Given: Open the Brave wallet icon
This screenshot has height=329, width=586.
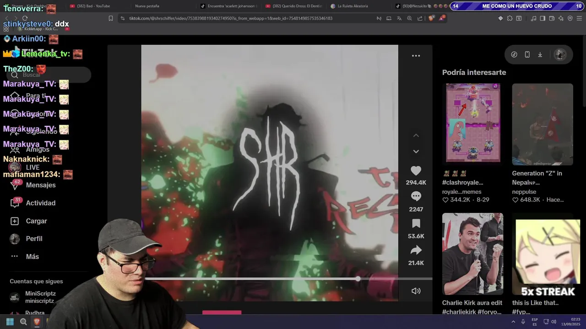Looking at the screenshot, I should [552, 18].
